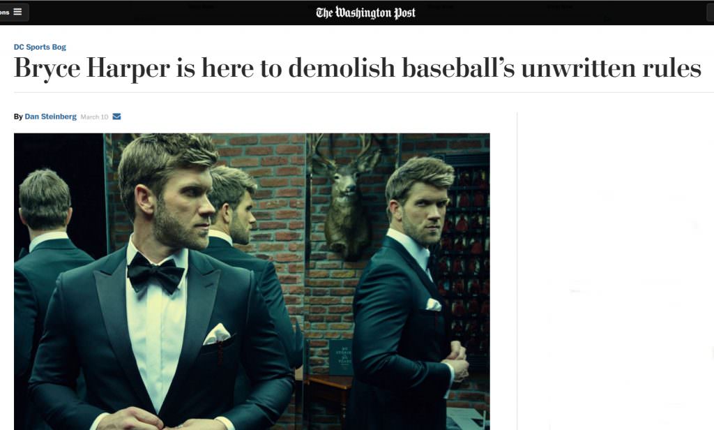Open the DC Sports Bog blog link
This screenshot has width=714, height=430.
(40, 47)
